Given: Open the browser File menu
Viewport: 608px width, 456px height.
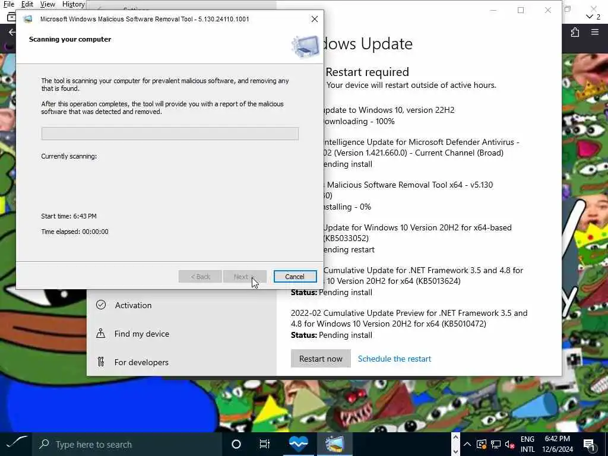Looking at the screenshot, I should tap(8, 4).
